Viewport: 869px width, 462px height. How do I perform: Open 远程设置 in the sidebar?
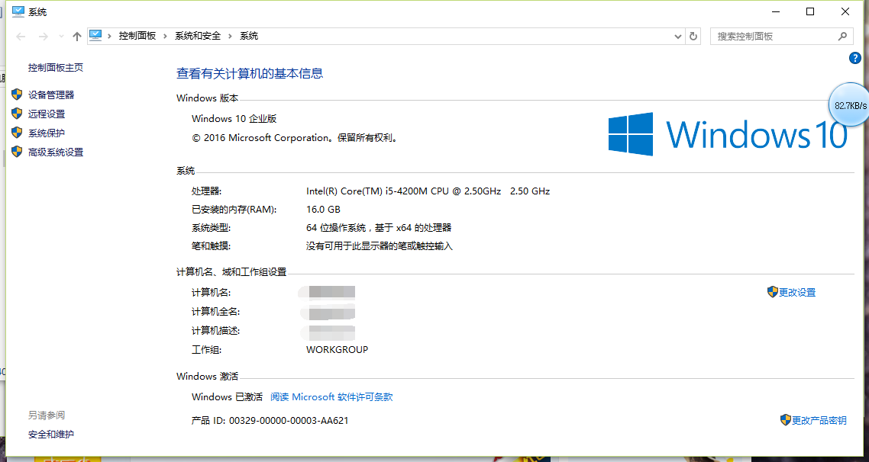pyautogui.click(x=47, y=114)
